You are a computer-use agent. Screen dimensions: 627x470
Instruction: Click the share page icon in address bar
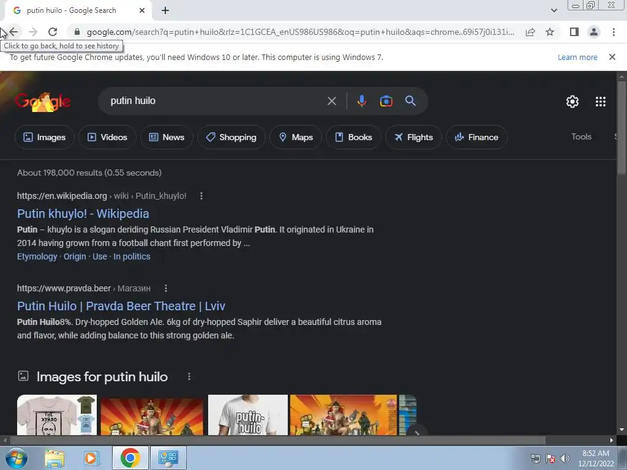pos(530,32)
